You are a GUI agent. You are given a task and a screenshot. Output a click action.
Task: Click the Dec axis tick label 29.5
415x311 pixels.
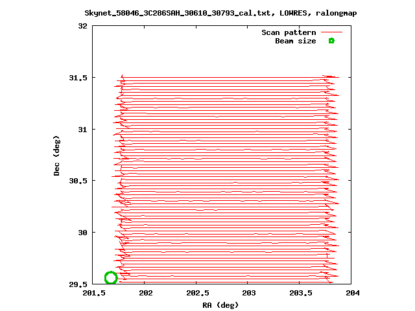78,284
